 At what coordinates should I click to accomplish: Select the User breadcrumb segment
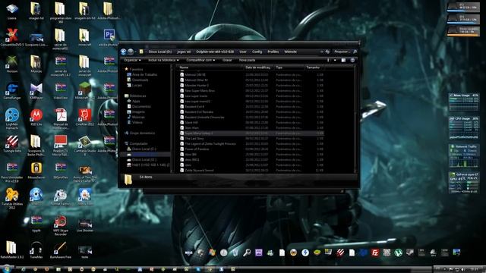click(x=243, y=52)
